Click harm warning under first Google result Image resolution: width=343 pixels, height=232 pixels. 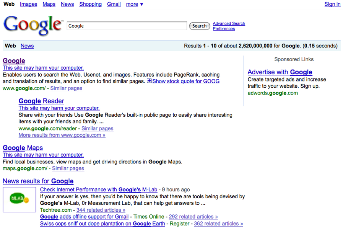[x=43, y=68]
